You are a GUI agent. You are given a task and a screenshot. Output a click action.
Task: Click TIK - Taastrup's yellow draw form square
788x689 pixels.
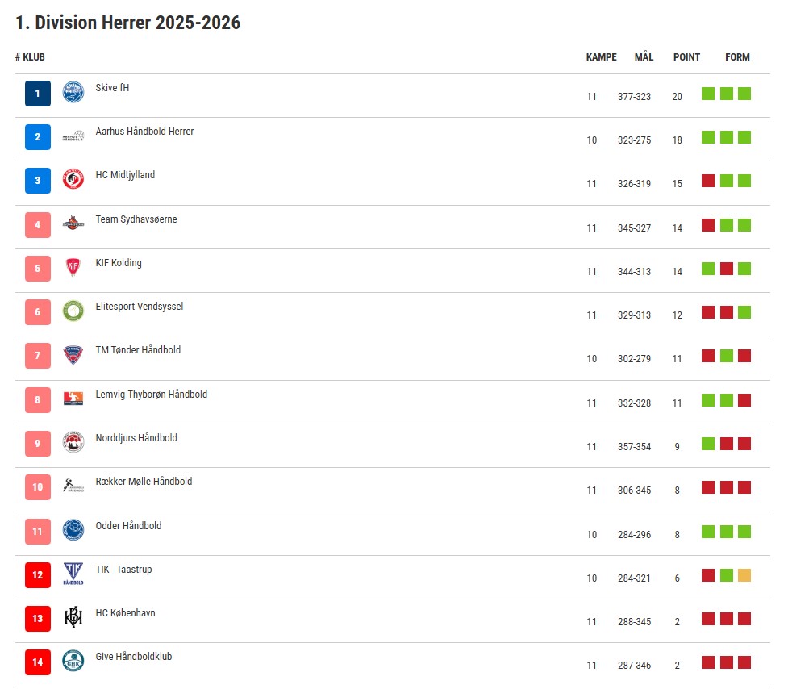coord(744,575)
